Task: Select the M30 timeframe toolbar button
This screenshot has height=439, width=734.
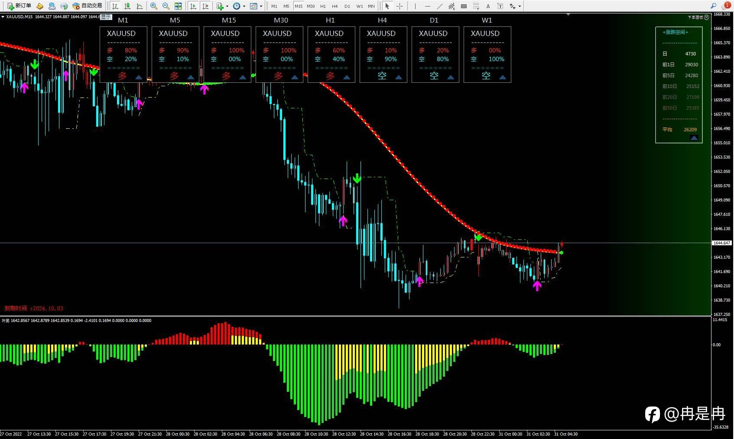Action: click(311, 6)
